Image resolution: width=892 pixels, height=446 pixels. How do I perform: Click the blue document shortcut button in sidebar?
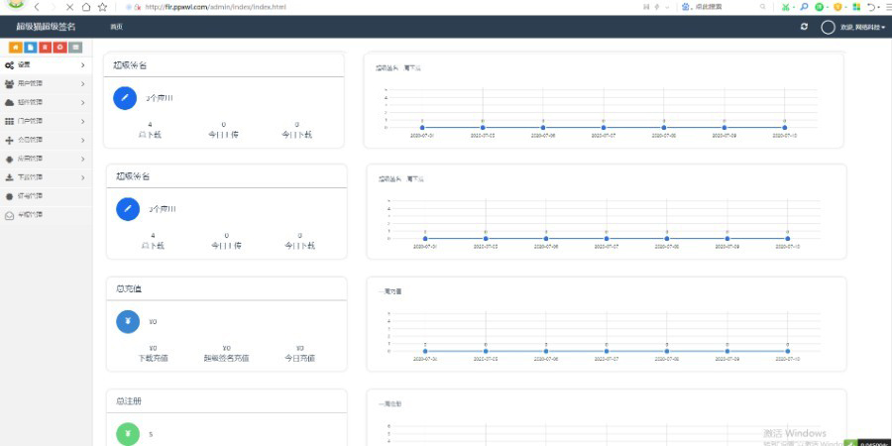pyautogui.click(x=30, y=47)
